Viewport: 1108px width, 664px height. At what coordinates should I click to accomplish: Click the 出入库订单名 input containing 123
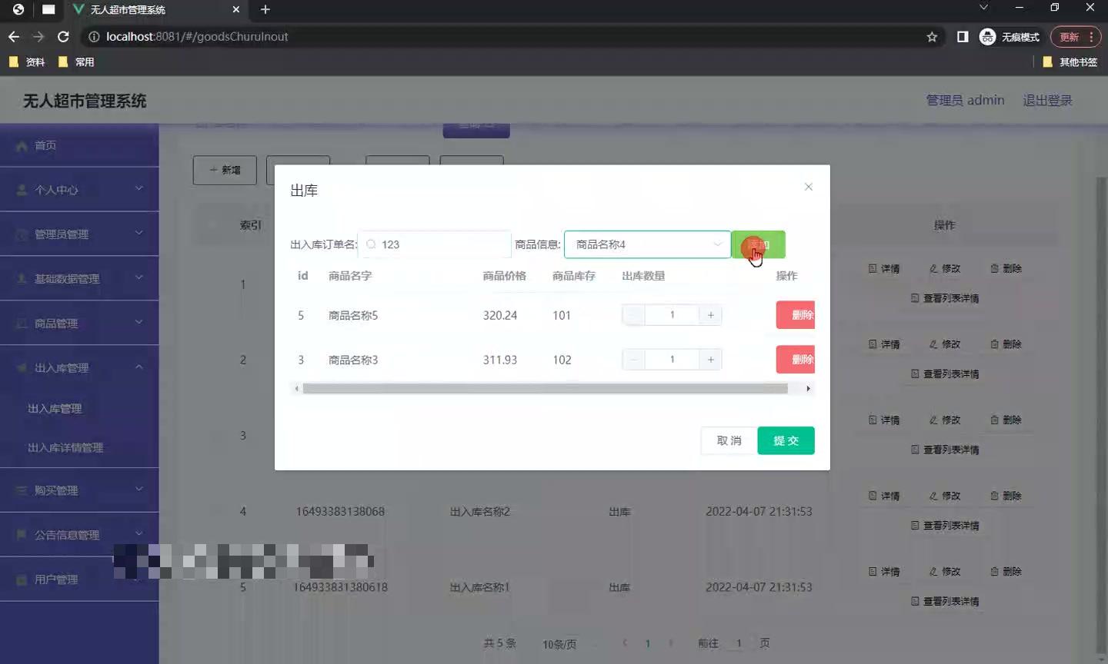pyautogui.click(x=435, y=244)
